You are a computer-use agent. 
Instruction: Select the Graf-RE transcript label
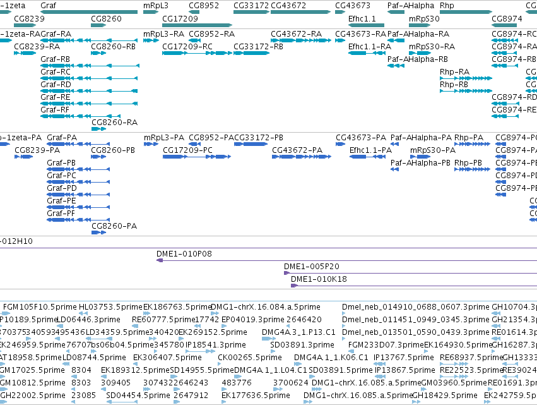click(x=55, y=97)
